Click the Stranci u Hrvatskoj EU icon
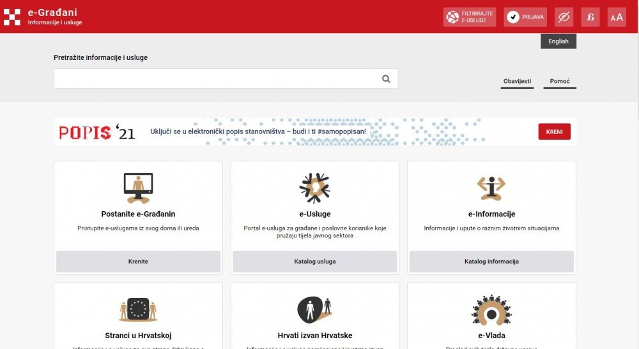 click(138, 309)
